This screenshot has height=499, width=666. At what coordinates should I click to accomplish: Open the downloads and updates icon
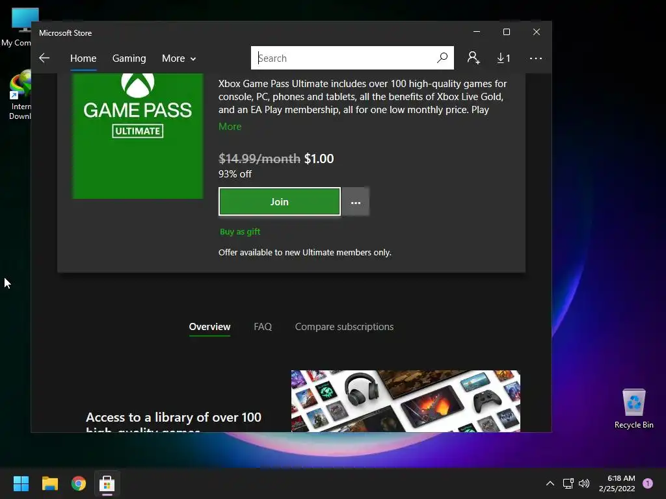pyautogui.click(x=503, y=58)
